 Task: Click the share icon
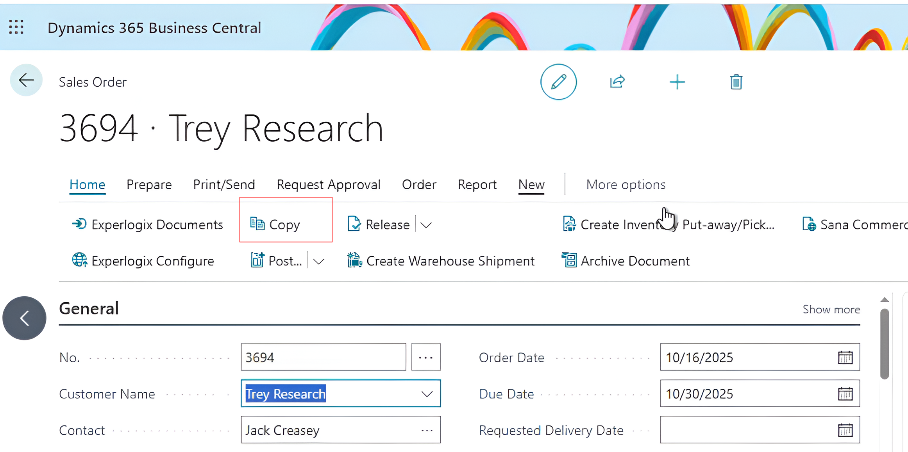coord(618,82)
